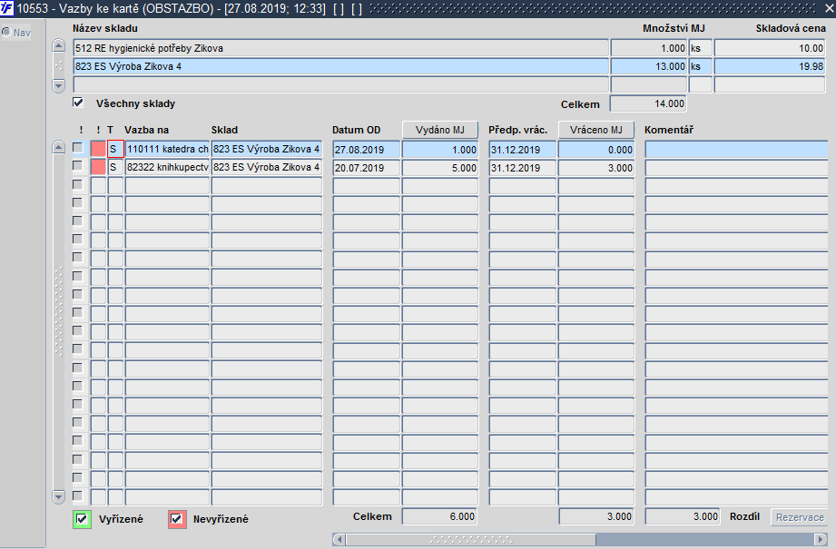Close the Vazby ke kartě window
The height and width of the screenshot is (549, 836).
click(x=828, y=8)
